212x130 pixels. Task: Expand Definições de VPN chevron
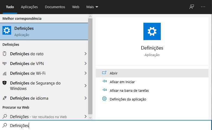pyautogui.click(x=85, y=63)
